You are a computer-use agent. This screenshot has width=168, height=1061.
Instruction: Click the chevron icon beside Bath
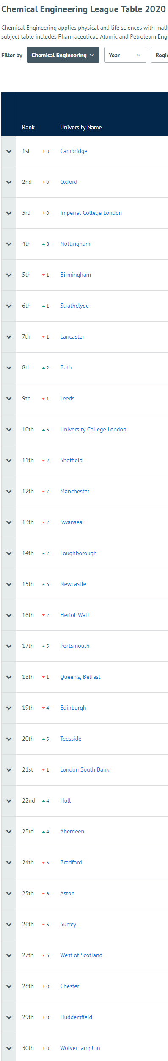click(x=9, y=368)
